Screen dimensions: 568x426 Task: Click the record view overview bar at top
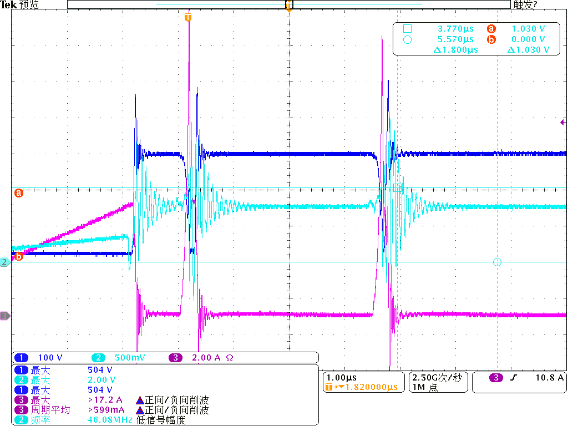(x=288, y=4)
